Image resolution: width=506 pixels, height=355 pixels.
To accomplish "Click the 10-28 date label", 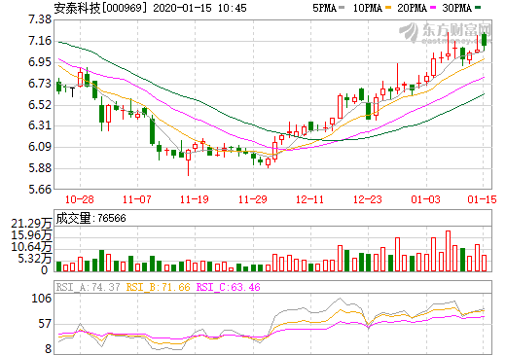I will coord(80,199).
